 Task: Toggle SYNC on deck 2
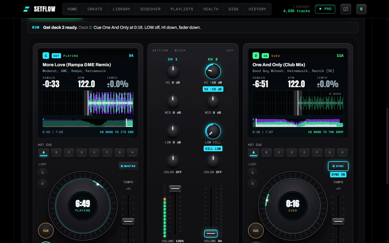(338, 166)
